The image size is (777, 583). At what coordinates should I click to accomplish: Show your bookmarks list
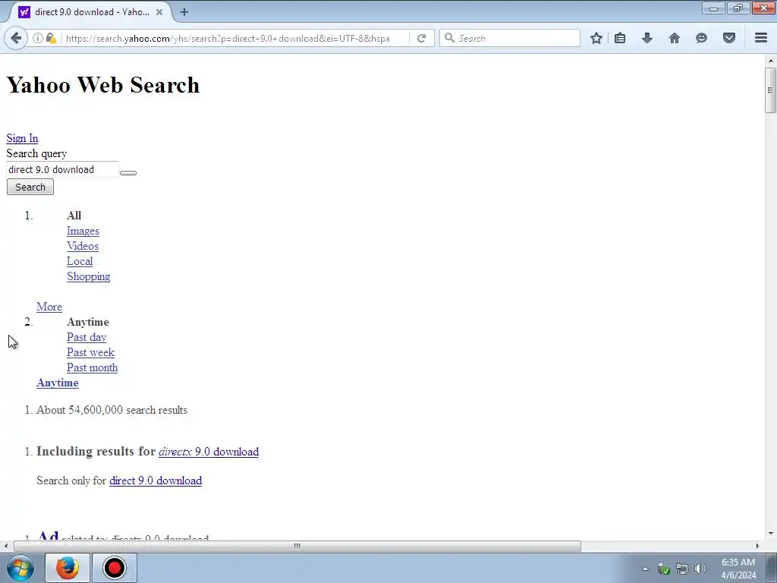click(620, 38)
